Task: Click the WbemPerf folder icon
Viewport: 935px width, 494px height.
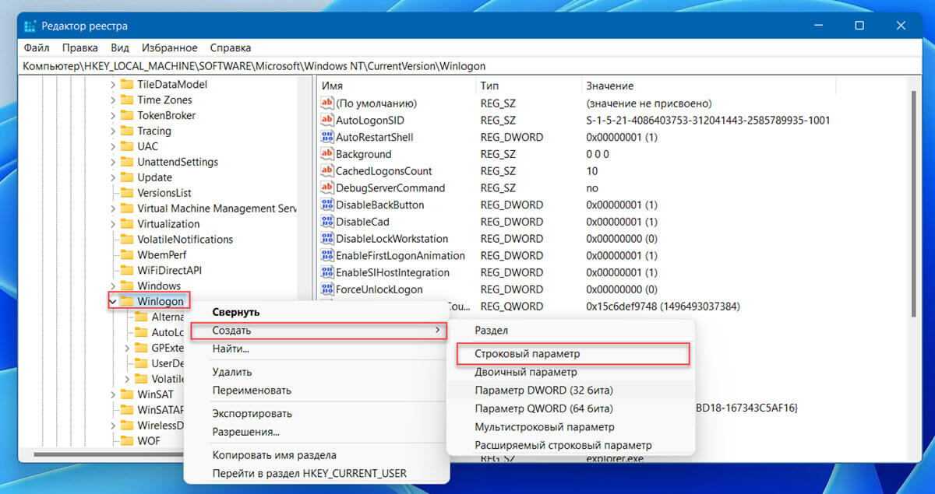Action: (126, 254)
